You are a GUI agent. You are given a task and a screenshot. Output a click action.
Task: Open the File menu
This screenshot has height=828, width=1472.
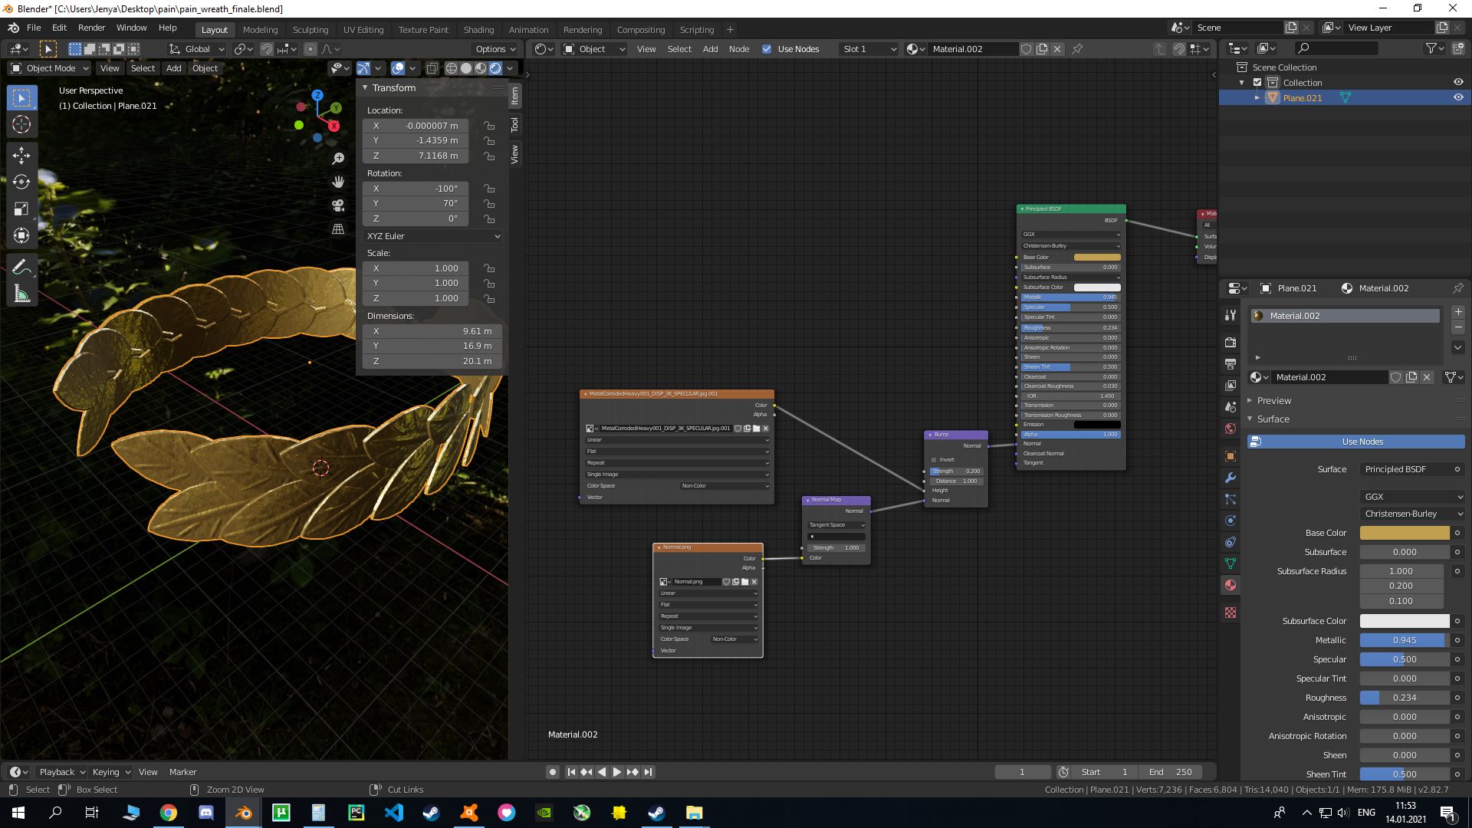[x=34, y=28]
